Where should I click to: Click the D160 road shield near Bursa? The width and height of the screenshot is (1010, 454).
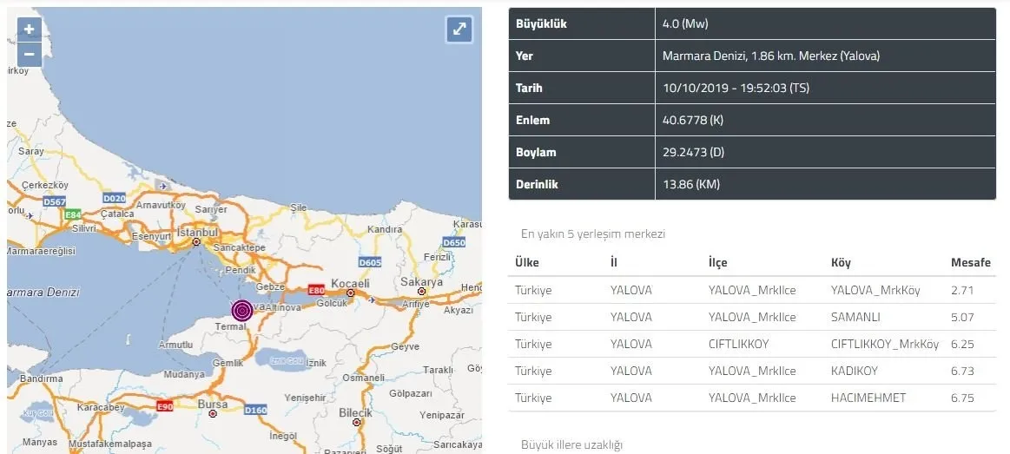click(x=256, y=410)
